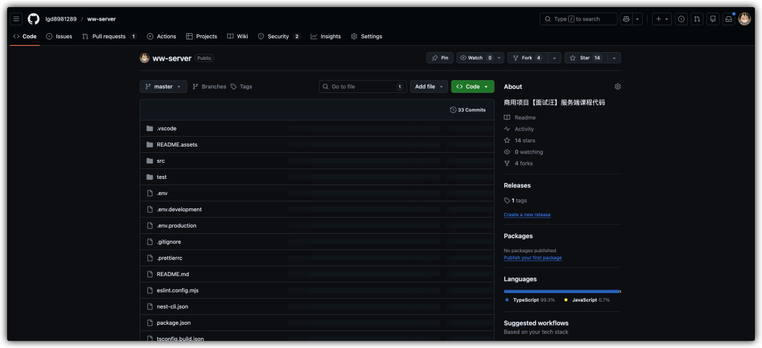The image size is (762, 348).
Task: View all Branches
Action: [x=210, y=87]
